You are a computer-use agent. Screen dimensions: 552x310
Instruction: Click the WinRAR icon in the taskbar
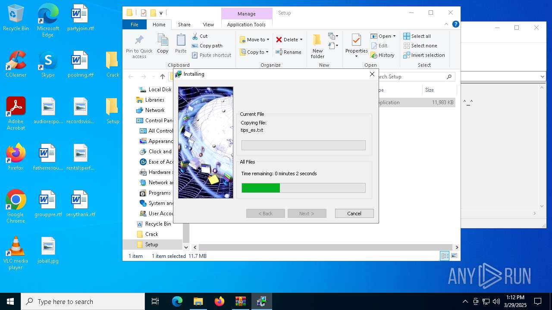pos(240,301)
